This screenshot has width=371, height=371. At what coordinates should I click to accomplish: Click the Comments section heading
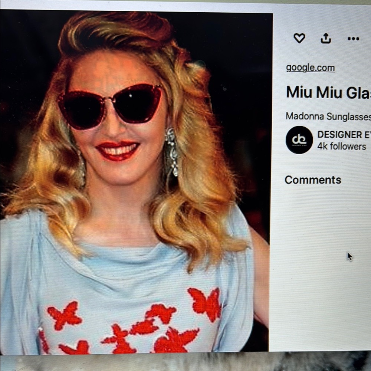(x=313, y=180)
